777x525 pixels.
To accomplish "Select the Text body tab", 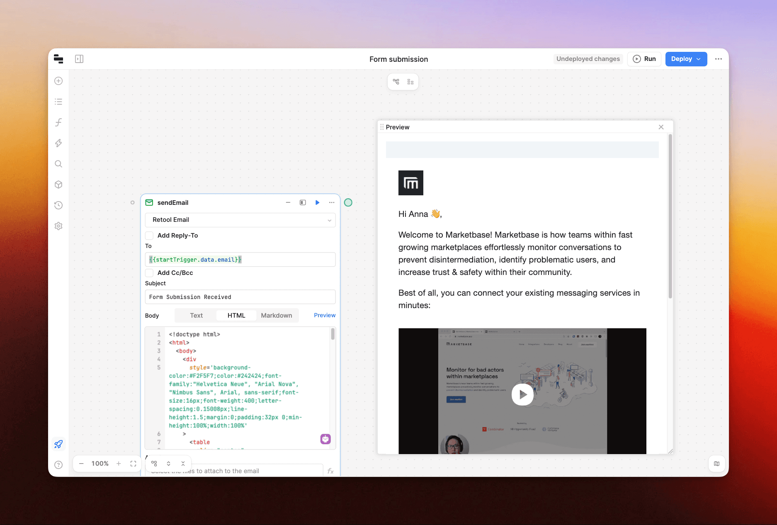I will pos(196,315).
